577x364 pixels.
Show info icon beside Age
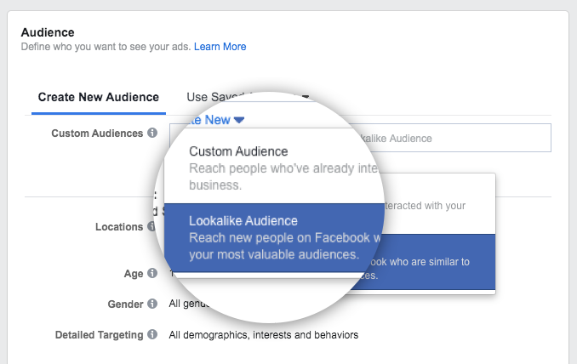[152, 273]
